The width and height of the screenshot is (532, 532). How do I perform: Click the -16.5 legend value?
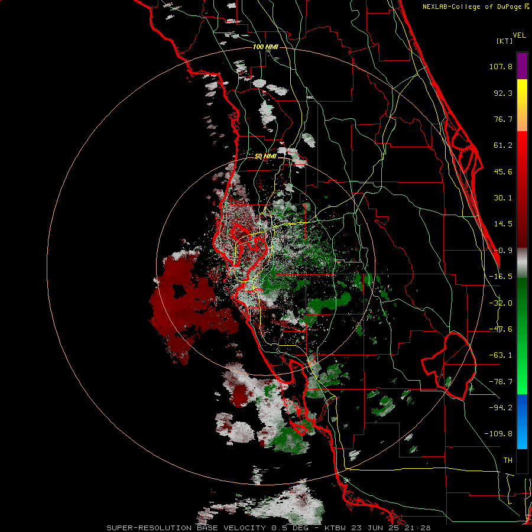pyautogui.click(x=501, y=277)
